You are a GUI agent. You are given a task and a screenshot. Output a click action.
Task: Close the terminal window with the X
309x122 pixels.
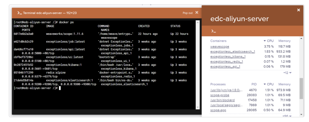click(x=197, y=13)
